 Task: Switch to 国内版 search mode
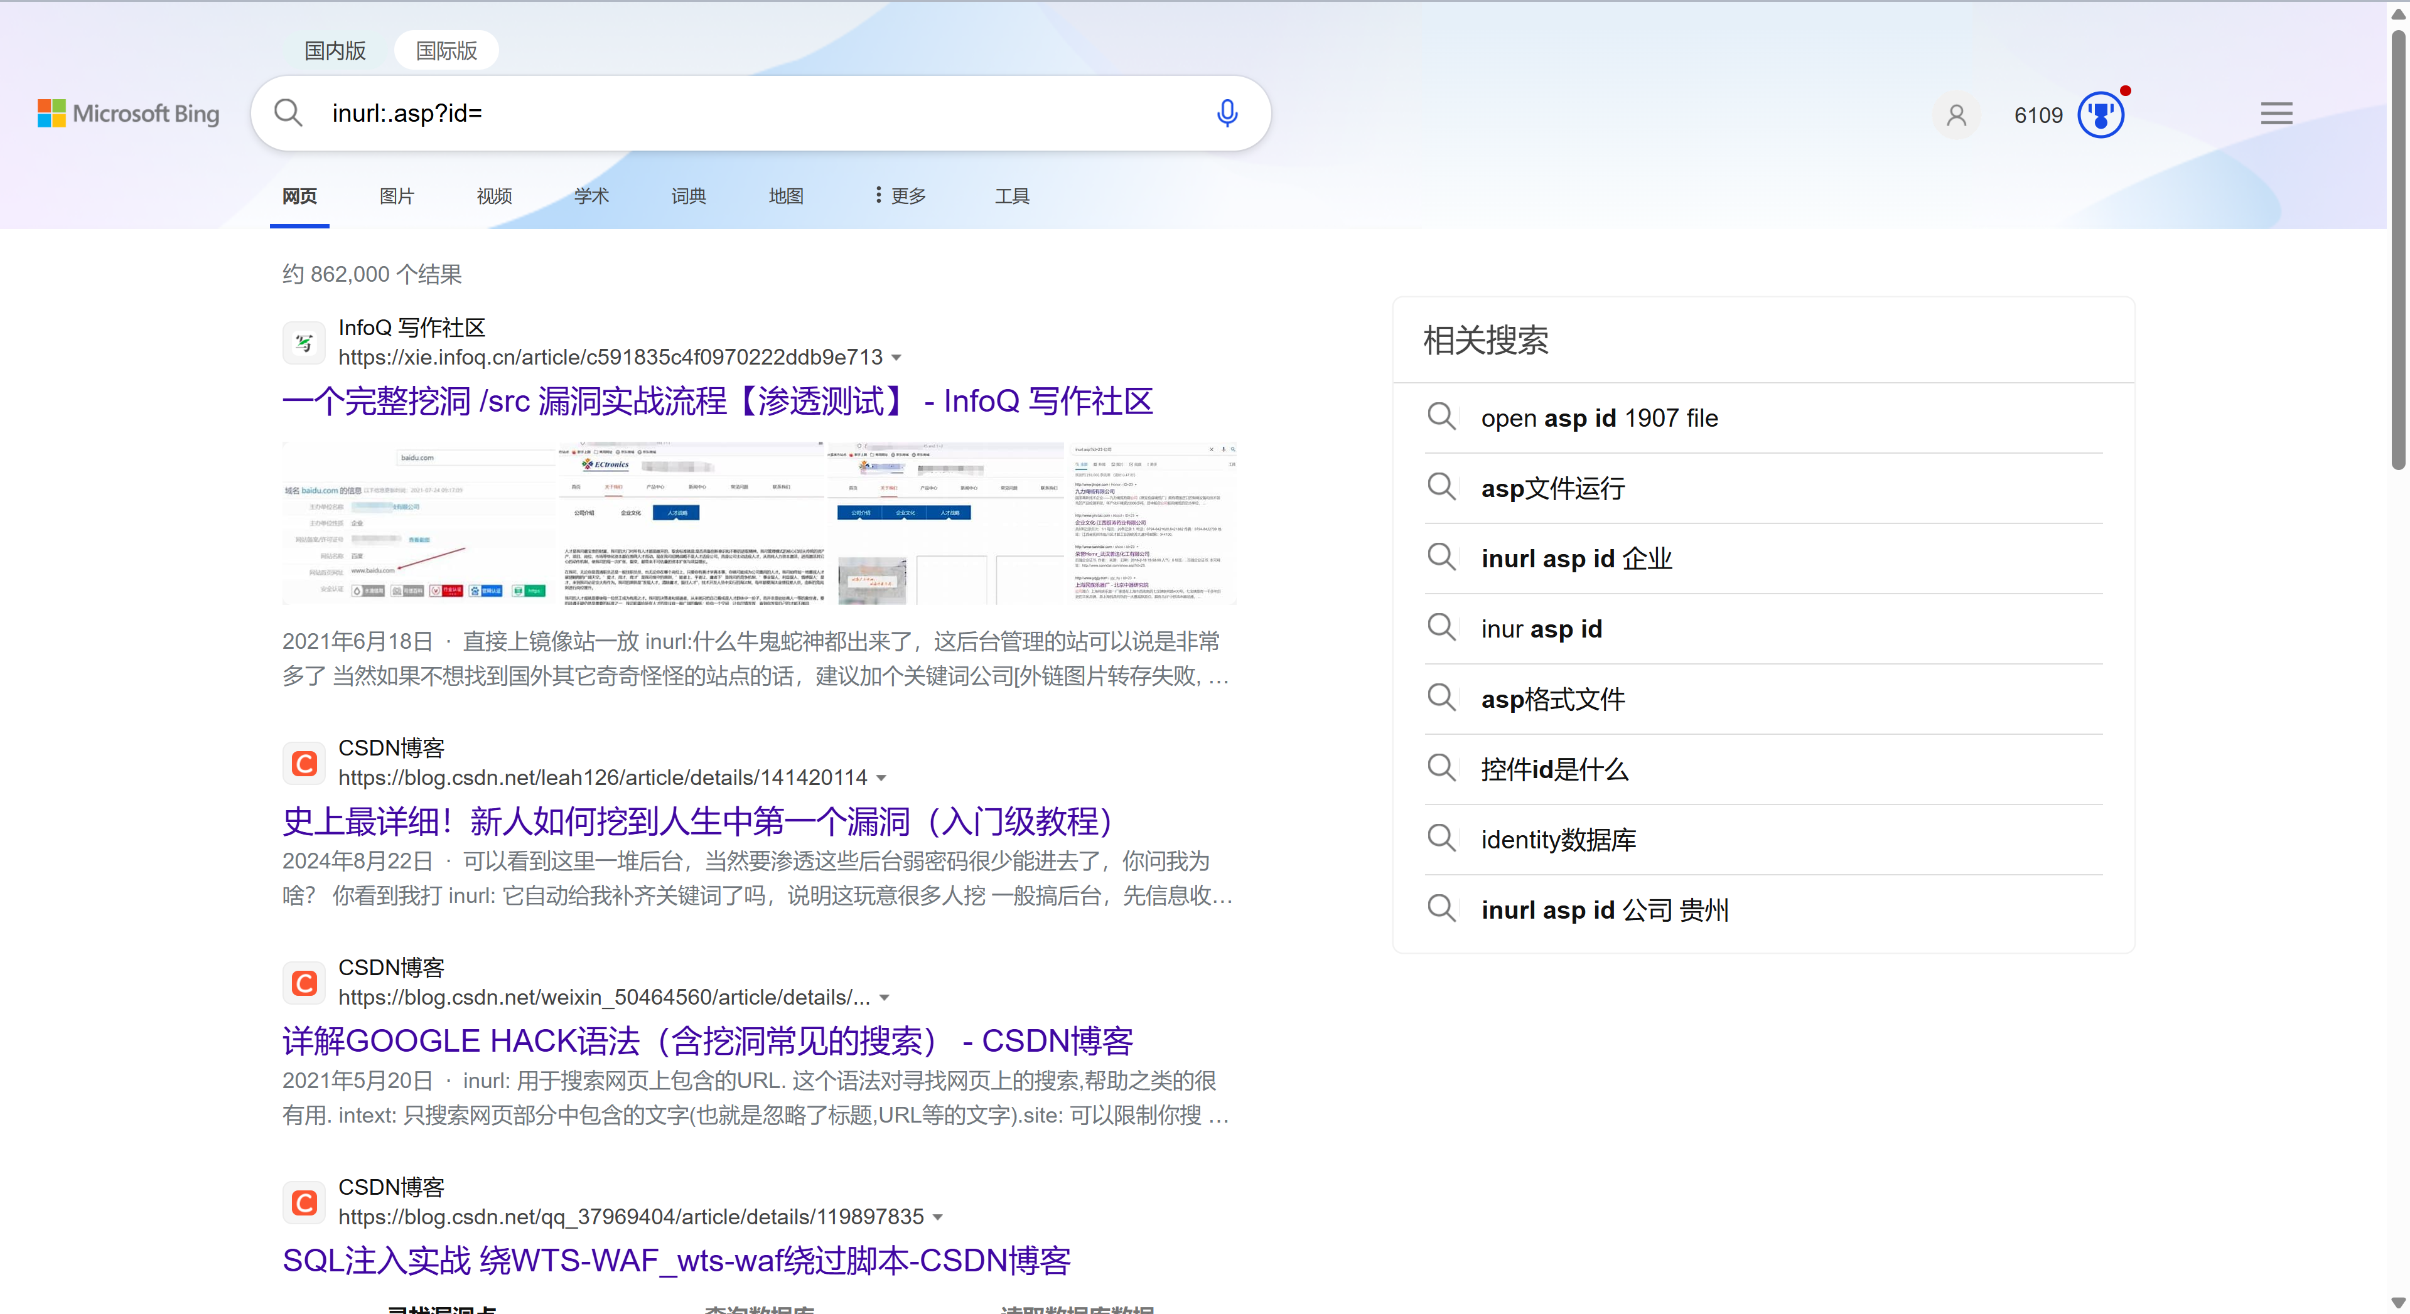(335, 50)
